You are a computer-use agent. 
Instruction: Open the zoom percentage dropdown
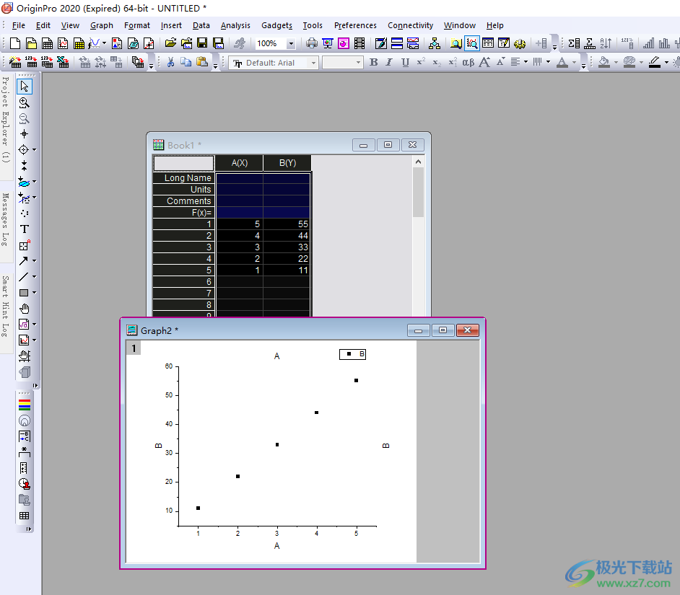291,44
